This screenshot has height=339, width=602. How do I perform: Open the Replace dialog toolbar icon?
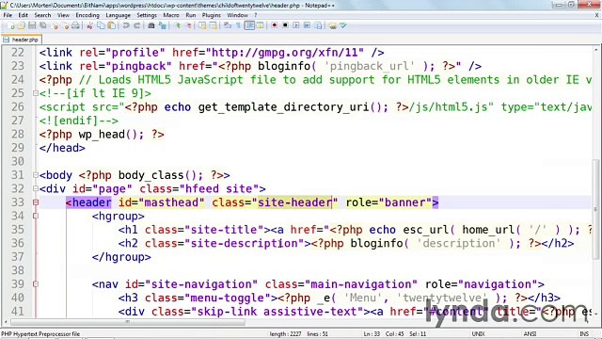(x=163, y=25)
